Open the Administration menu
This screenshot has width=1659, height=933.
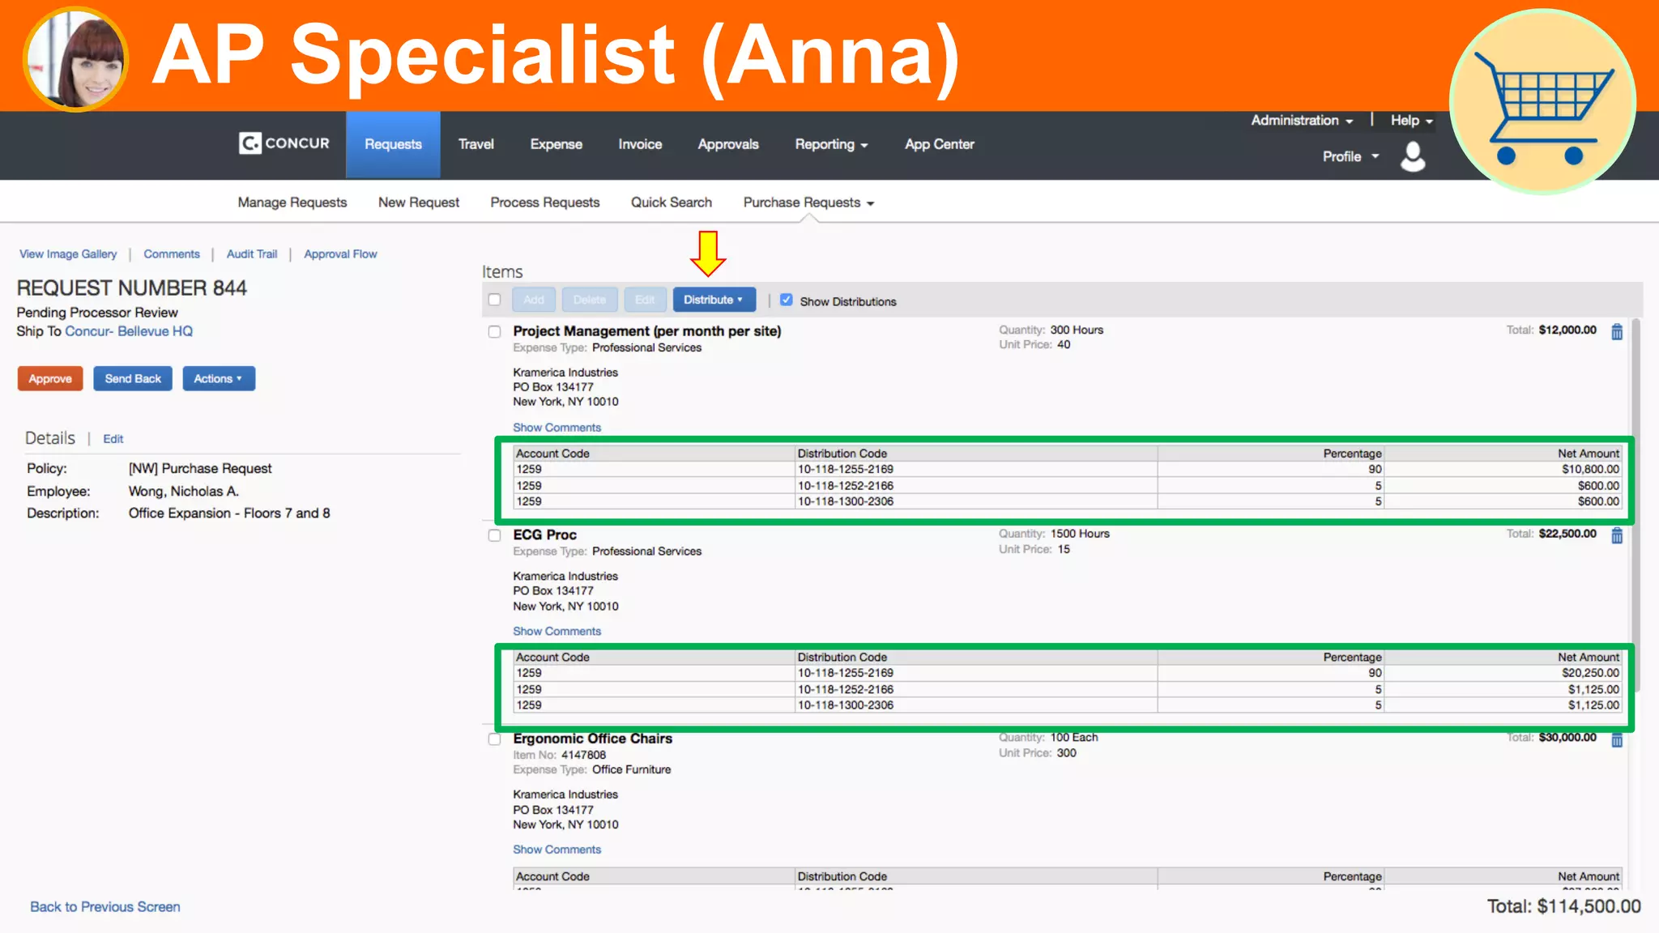[x=1302, y=120]
